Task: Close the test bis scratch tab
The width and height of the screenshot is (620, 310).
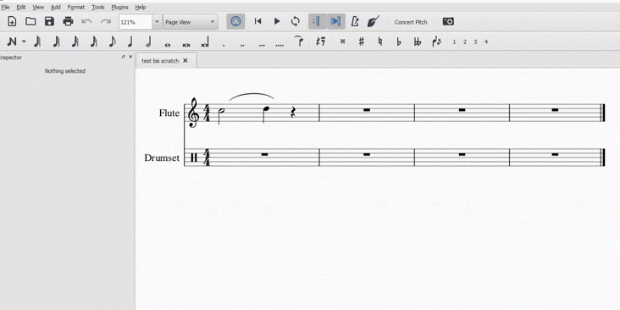Action: (x=185, y=60)
